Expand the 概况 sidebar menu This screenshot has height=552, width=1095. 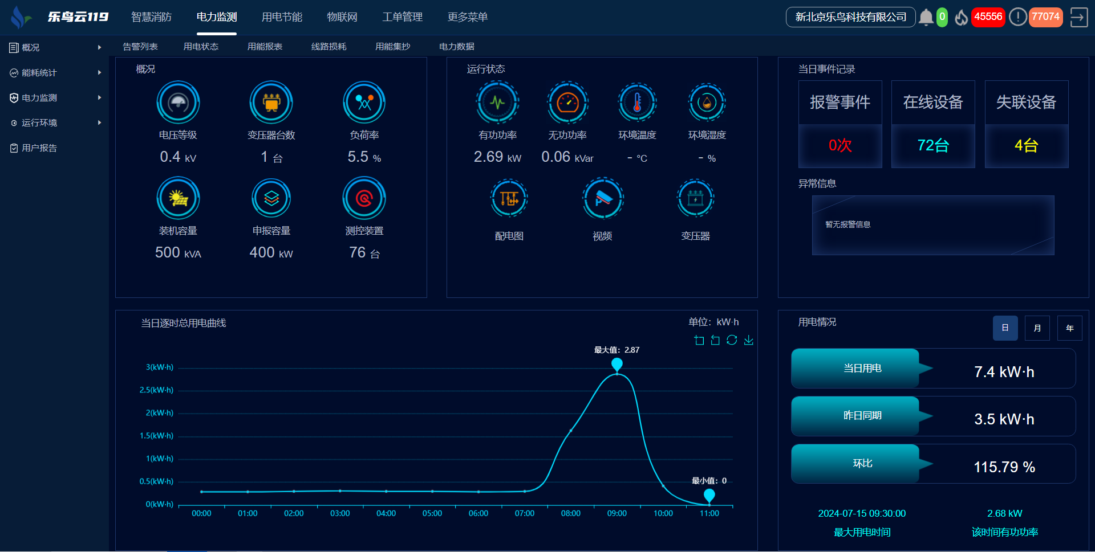(55, 48)
